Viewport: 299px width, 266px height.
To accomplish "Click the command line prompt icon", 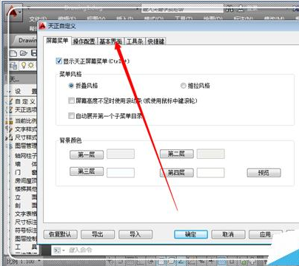I will tap(57, 250).
